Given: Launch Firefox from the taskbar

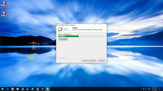Looking at the screenshot, I should (x=23, y=89).
